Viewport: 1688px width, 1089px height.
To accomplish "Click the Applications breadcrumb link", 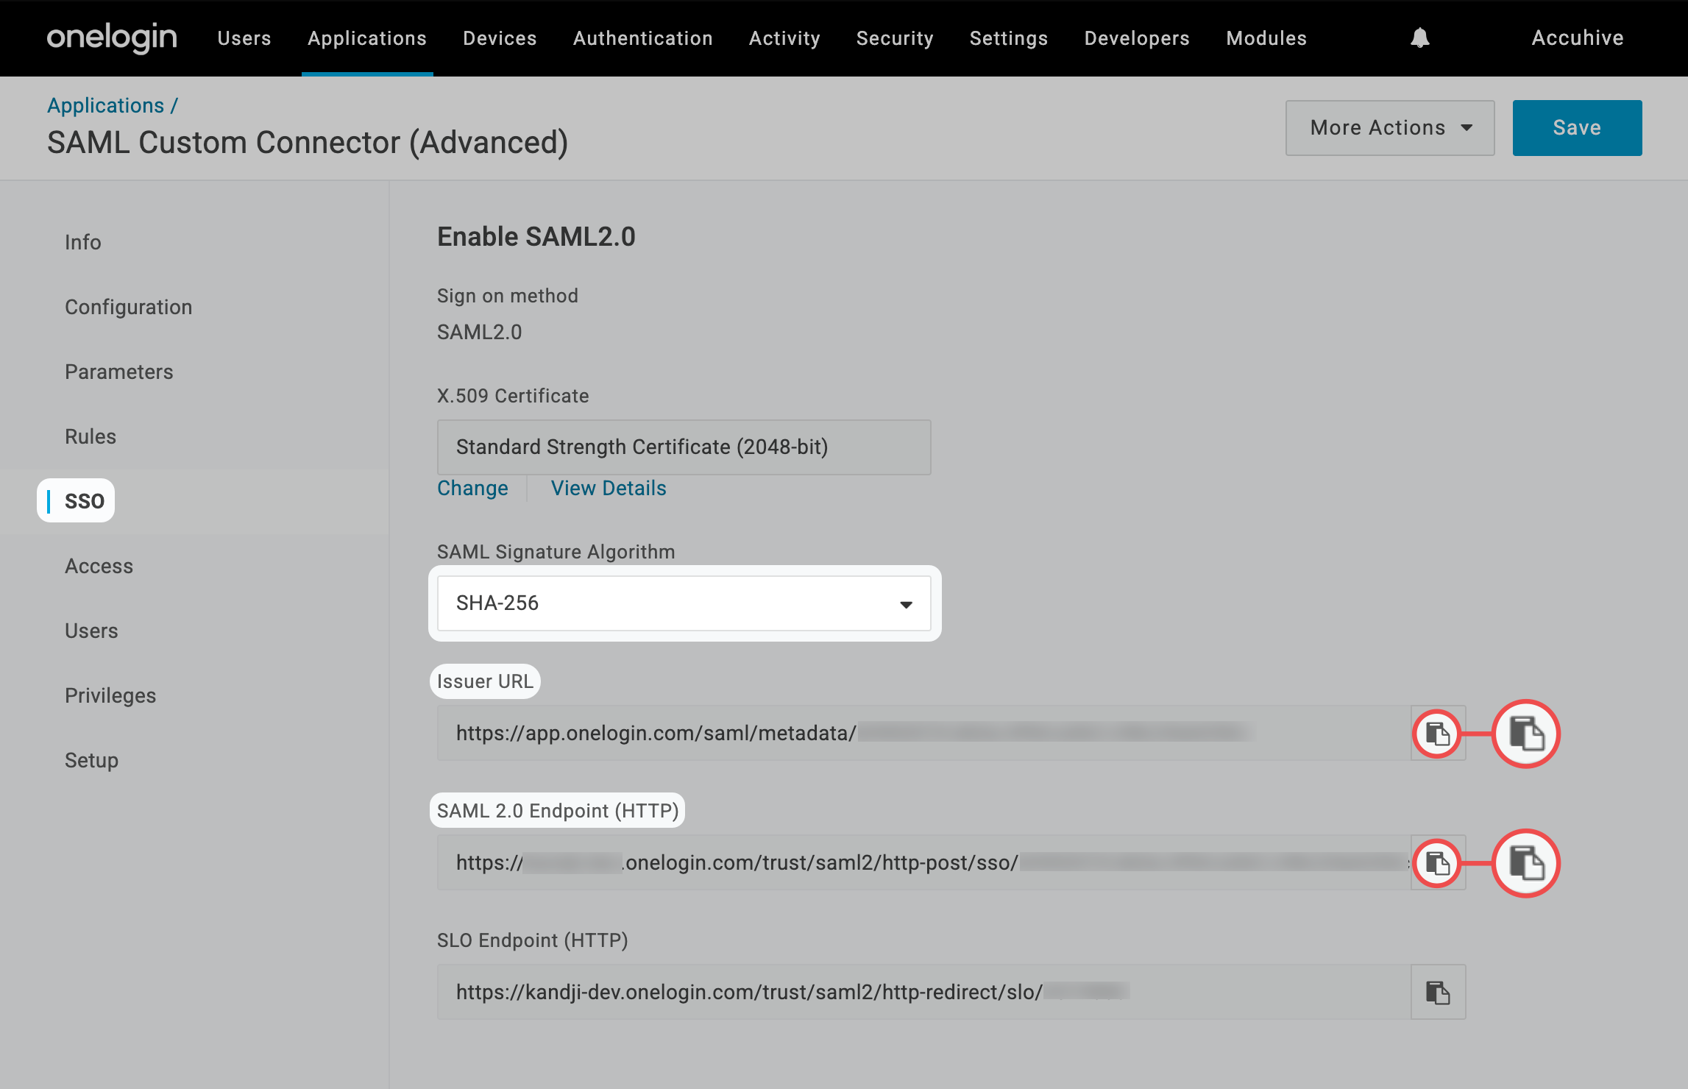I will (105, 105).
